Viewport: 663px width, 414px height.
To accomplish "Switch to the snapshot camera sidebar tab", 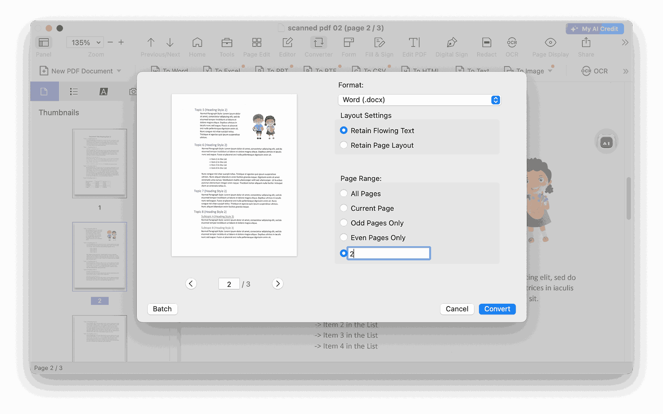I will coord(133,91).
